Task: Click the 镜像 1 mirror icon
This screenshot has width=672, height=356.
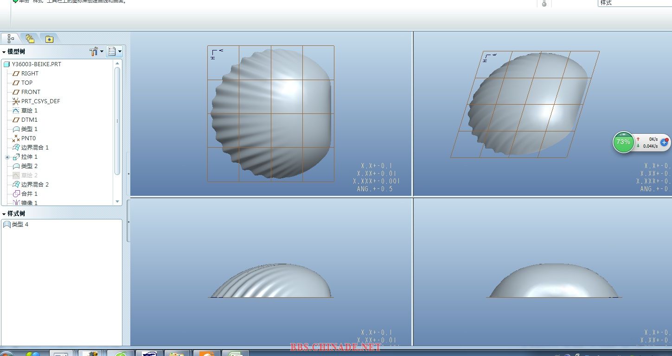Action: (x=16, y=203)
